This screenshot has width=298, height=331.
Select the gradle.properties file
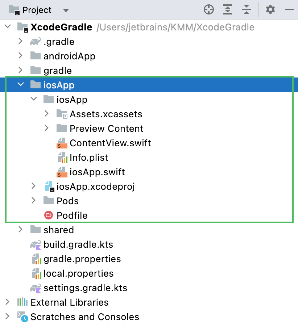[82, 259]
